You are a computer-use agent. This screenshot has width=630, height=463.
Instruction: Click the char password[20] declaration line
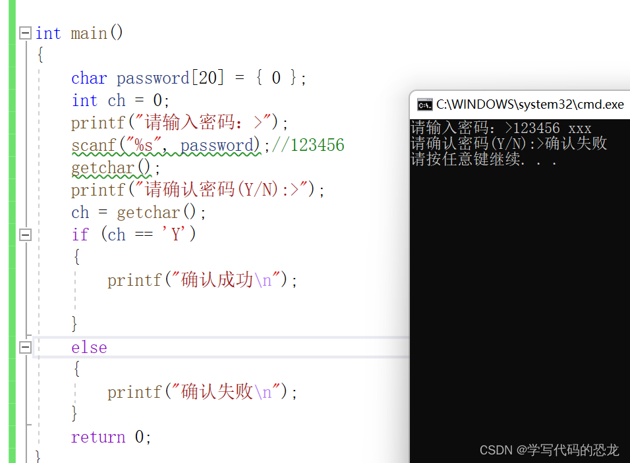[188, 78]
